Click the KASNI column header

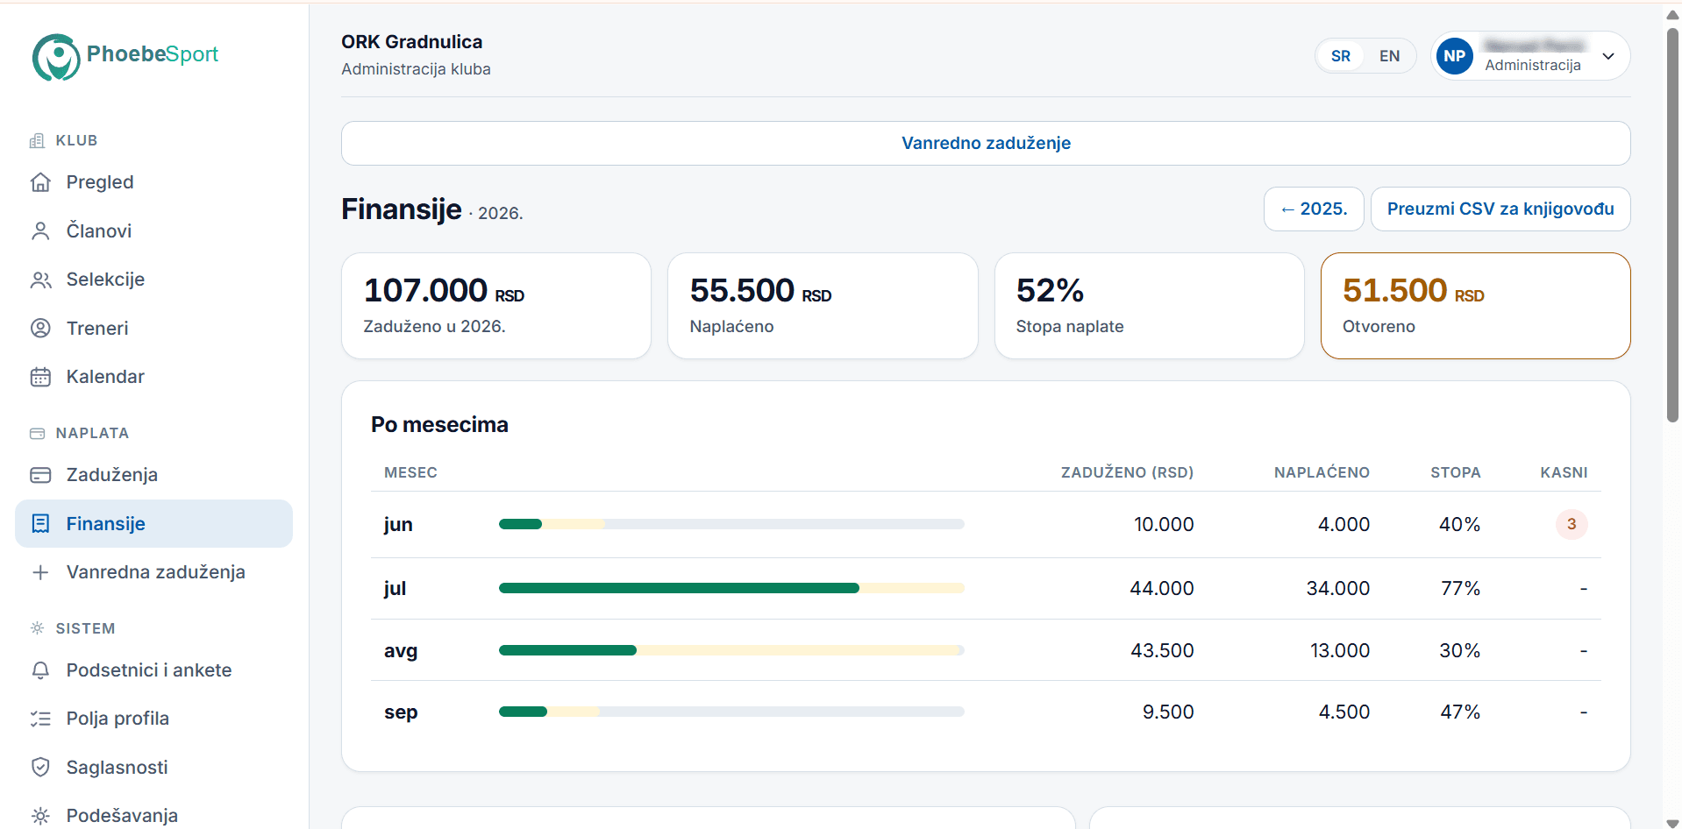(x=1564, y=472)
